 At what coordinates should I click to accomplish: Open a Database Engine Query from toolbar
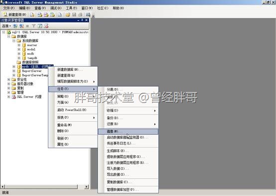coord(32,14)
